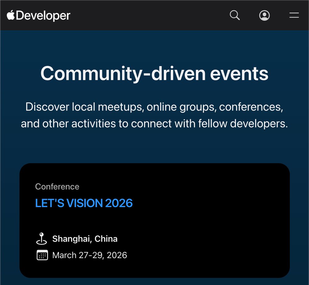Open the account profile icon
This screenshot has height=285, width=309.
(x=264, y=15)
